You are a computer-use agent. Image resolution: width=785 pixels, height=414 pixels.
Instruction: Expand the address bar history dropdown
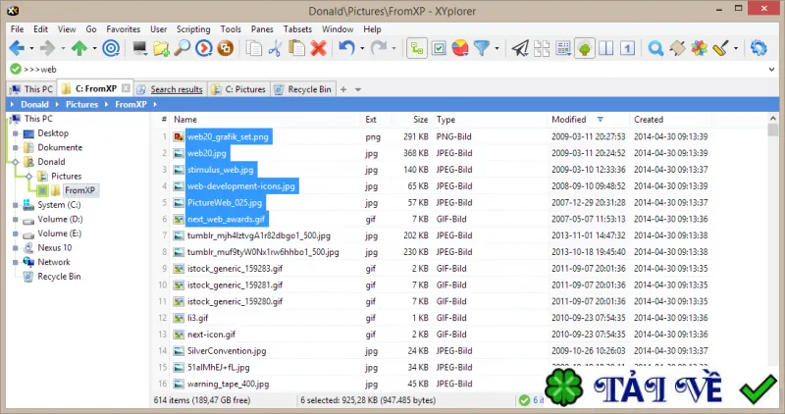[x=771, y=70]
